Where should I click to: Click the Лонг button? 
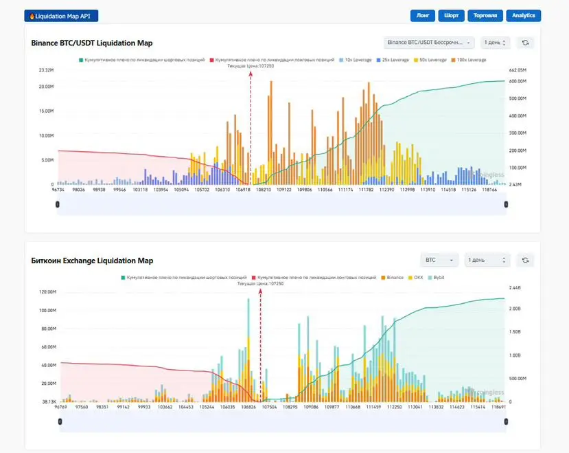[x=423, y=16]
